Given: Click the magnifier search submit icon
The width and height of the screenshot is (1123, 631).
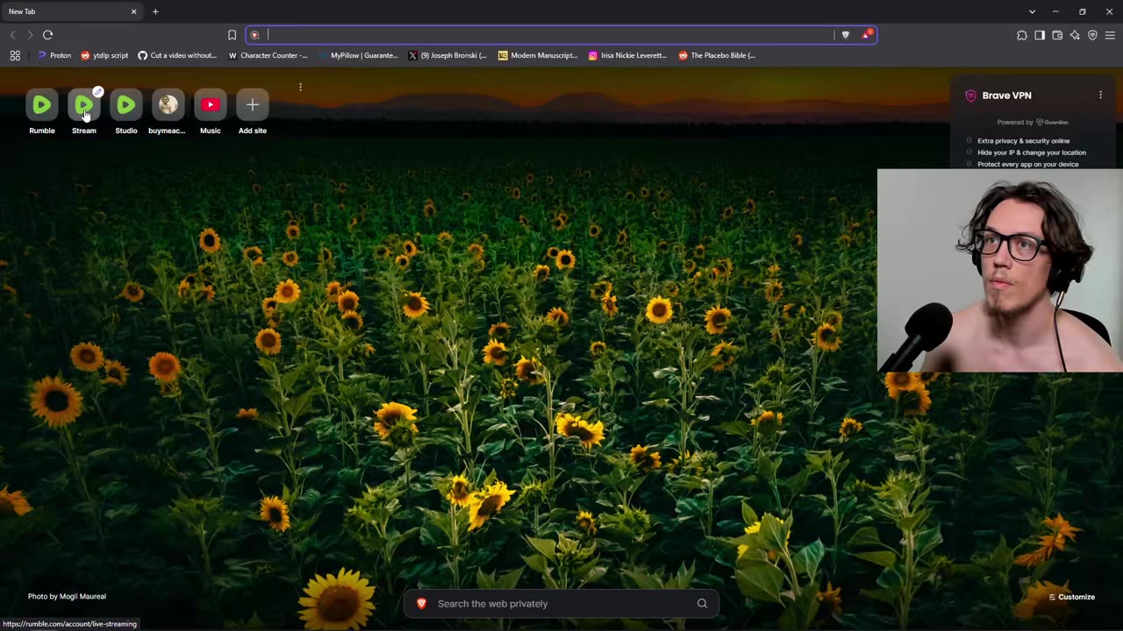Looking at the screenshot, I should point(702,603).
